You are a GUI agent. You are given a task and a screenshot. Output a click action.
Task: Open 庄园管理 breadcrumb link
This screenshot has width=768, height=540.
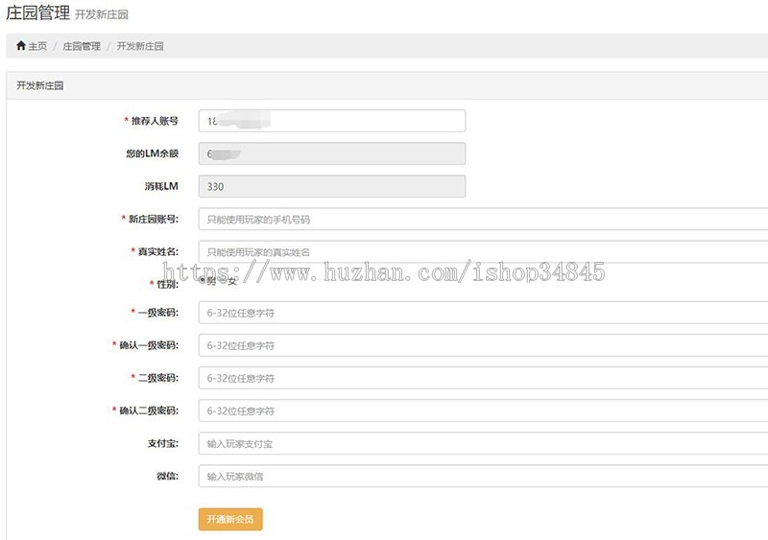click(82, 46)
